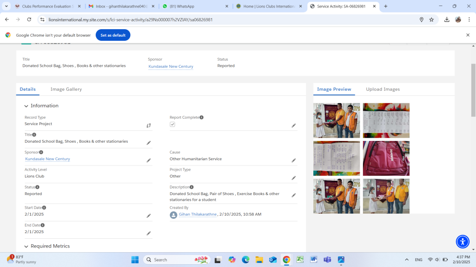
Task: Select the Details tab
Action: (27, 89)
